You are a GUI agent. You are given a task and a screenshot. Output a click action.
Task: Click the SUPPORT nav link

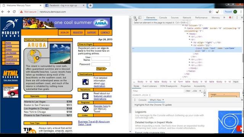(91, 32)
